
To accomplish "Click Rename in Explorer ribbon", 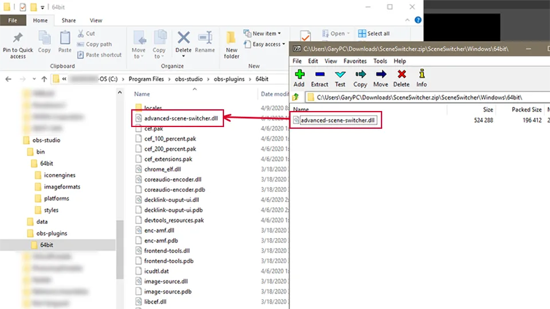I will [x=205, y=42].
